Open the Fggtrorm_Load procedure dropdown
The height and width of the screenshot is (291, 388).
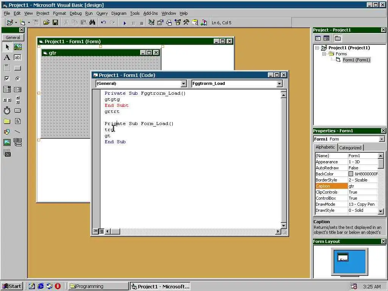tap(279, 84)
